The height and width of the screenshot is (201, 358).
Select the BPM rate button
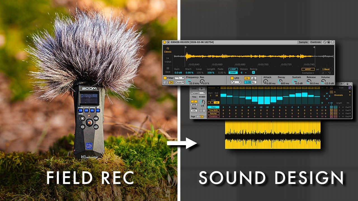tap(194, 104)
